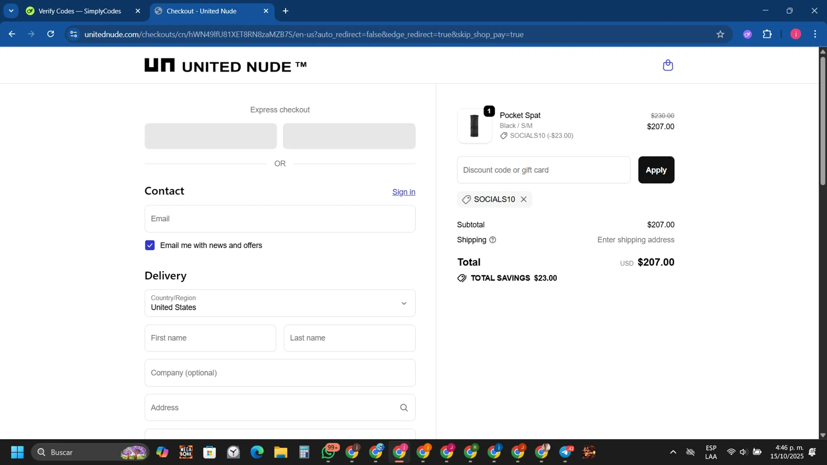Click the Company (optional) field
Image resolution: width=827 pixels, height=465 pixels.
[x=280, y=373]
